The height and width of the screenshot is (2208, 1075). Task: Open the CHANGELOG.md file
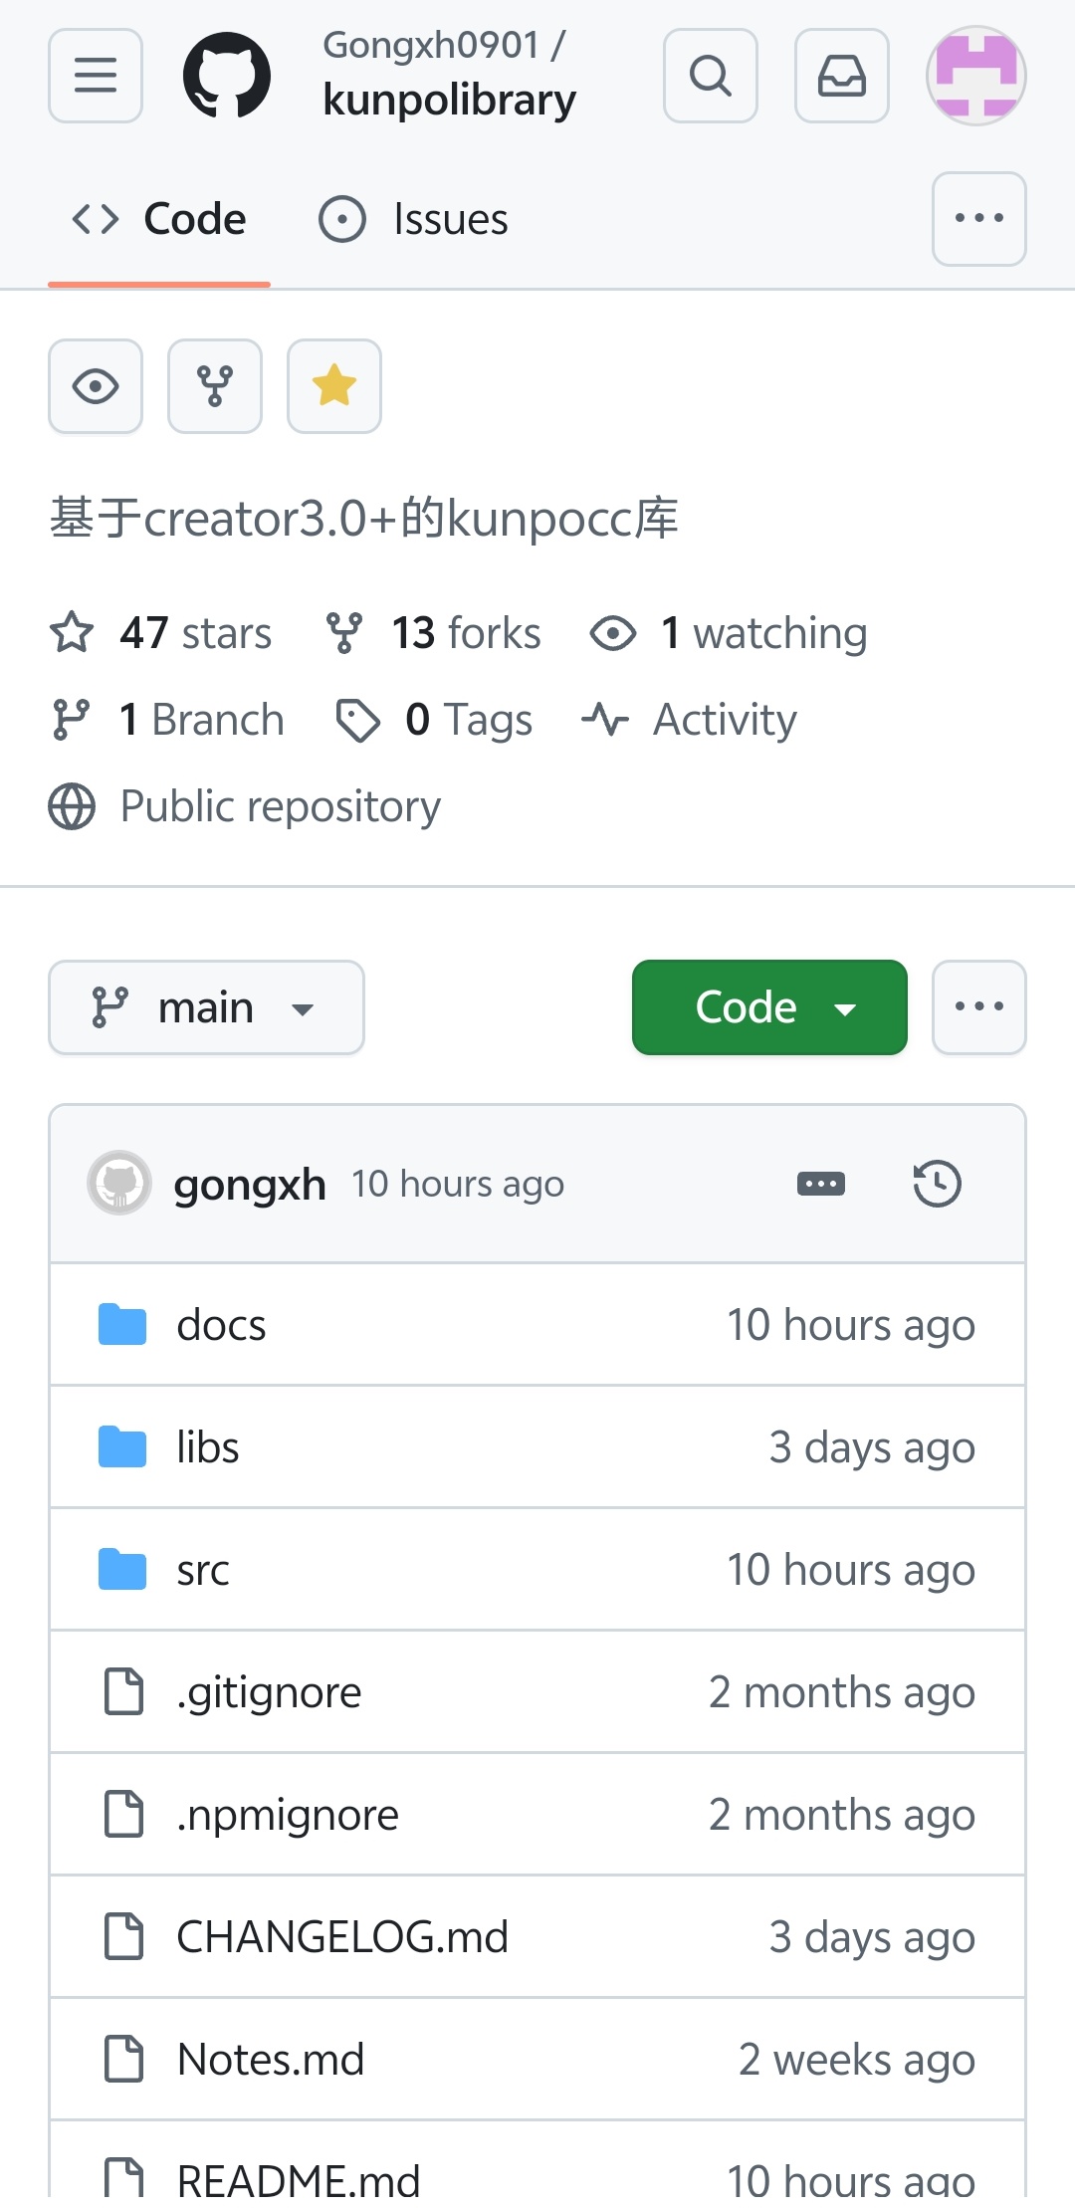point(342,1937)
